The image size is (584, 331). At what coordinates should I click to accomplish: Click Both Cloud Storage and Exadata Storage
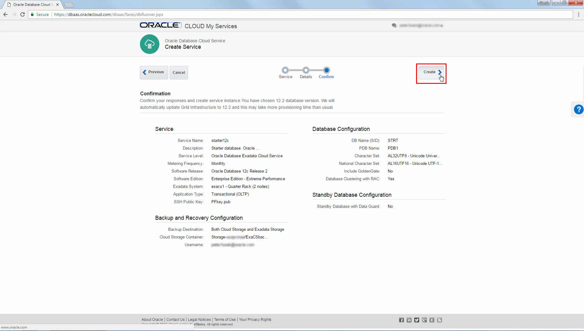tap(248, 230)
